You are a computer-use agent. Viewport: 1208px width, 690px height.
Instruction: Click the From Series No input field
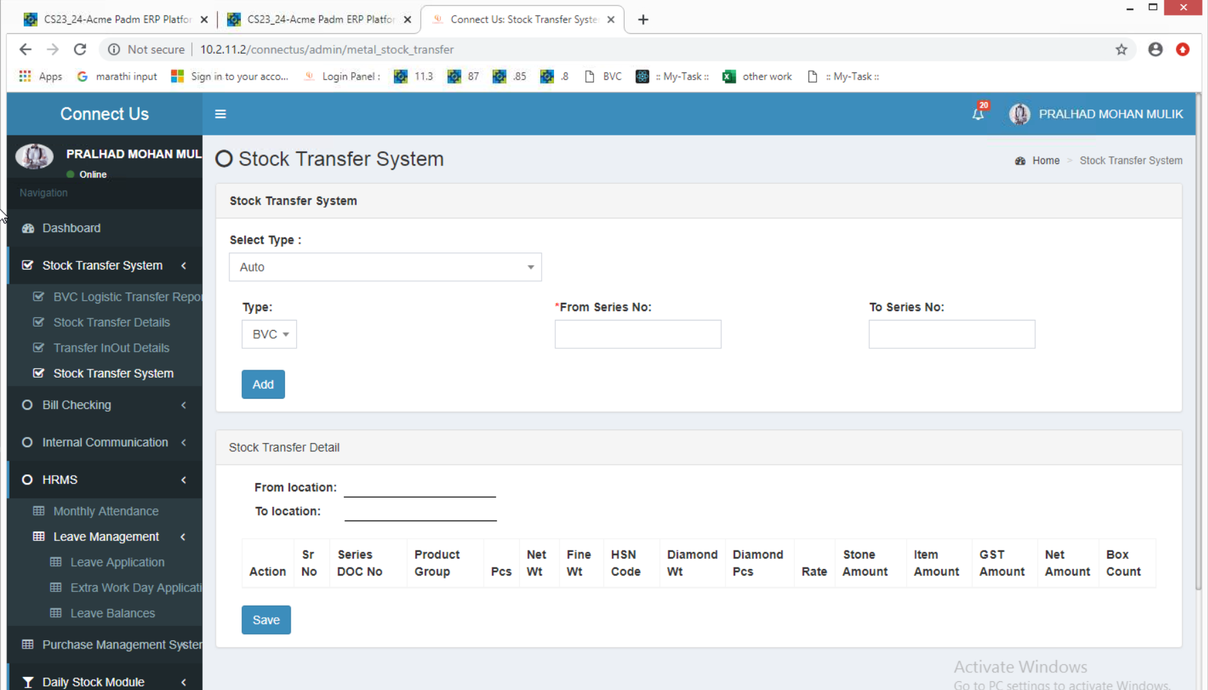tap(638, 334)
